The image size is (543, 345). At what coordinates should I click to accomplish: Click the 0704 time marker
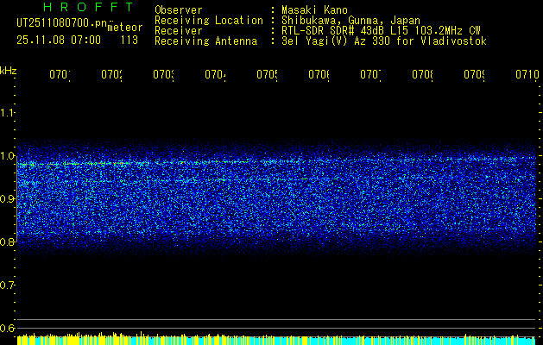click(215, 75)
